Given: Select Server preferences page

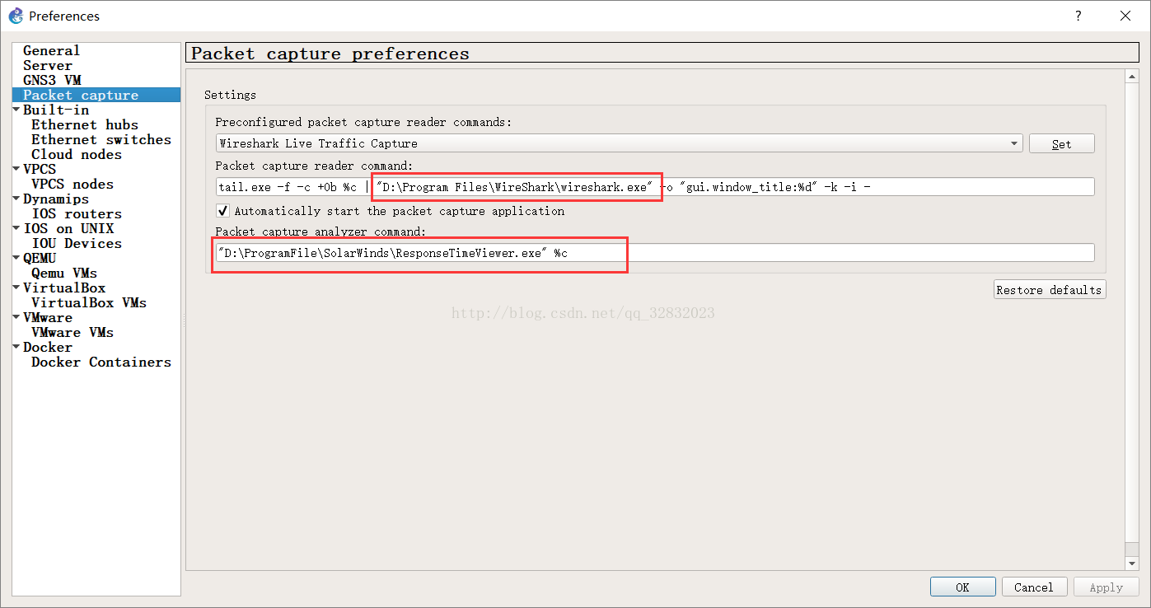Looking at the screenshot, I should coord(48,66).
